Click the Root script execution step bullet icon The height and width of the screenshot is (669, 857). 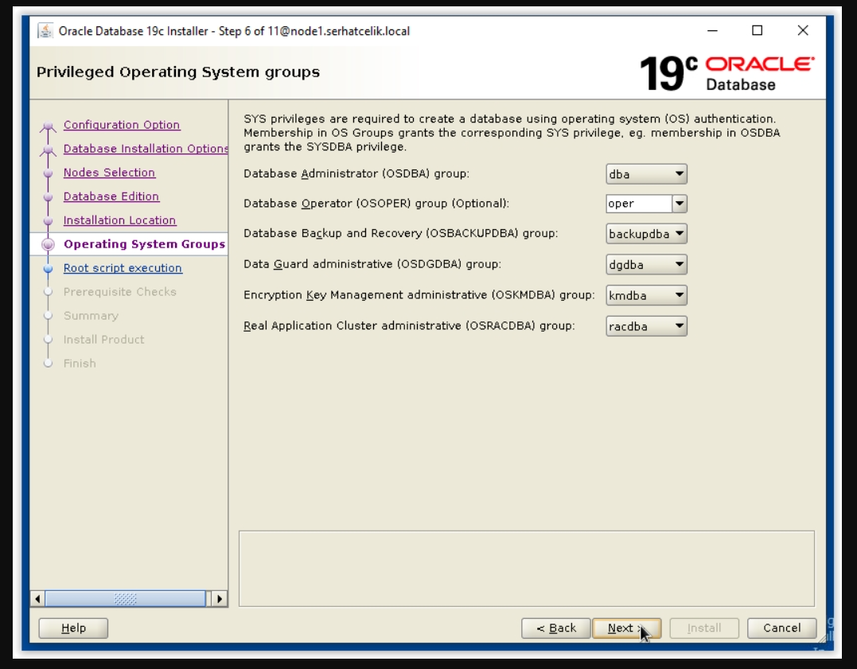[x=48, y=268]
